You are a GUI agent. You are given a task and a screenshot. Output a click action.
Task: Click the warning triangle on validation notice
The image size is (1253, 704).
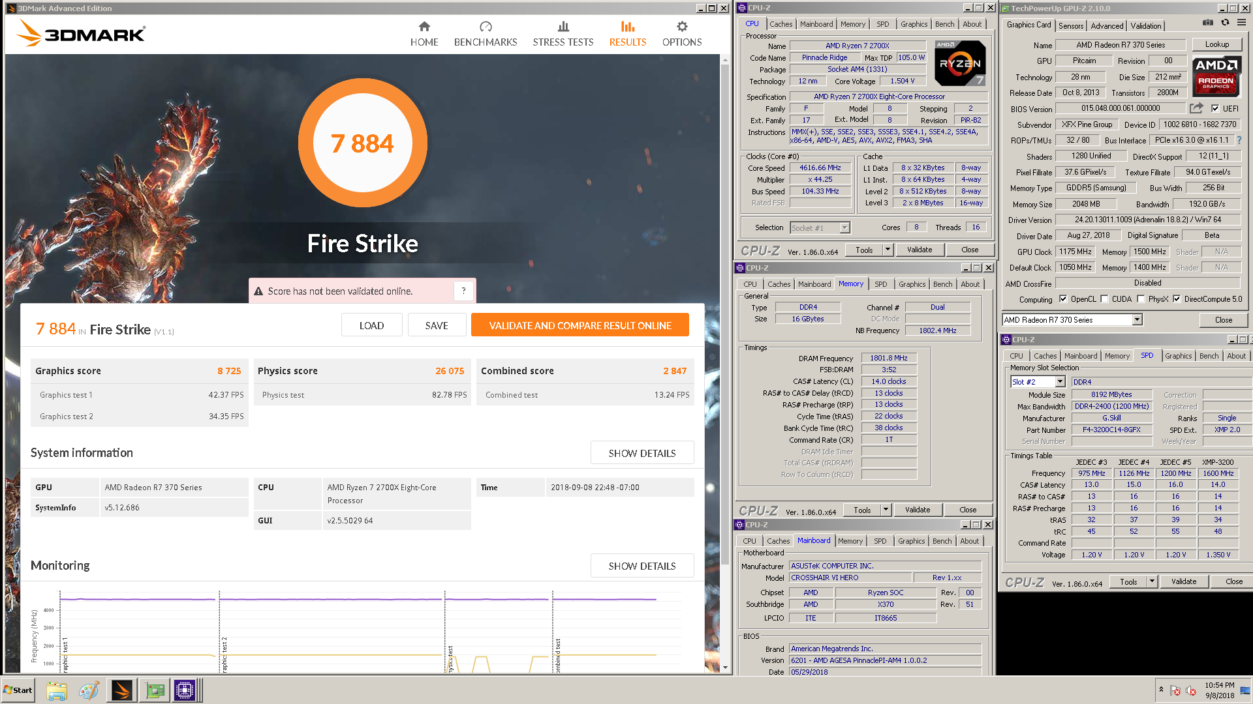pyautogui.click(x=258, y=291)
